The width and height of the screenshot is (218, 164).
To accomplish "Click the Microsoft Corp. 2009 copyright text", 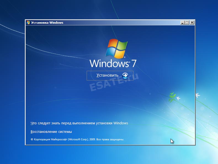I will tap(77, 139).
